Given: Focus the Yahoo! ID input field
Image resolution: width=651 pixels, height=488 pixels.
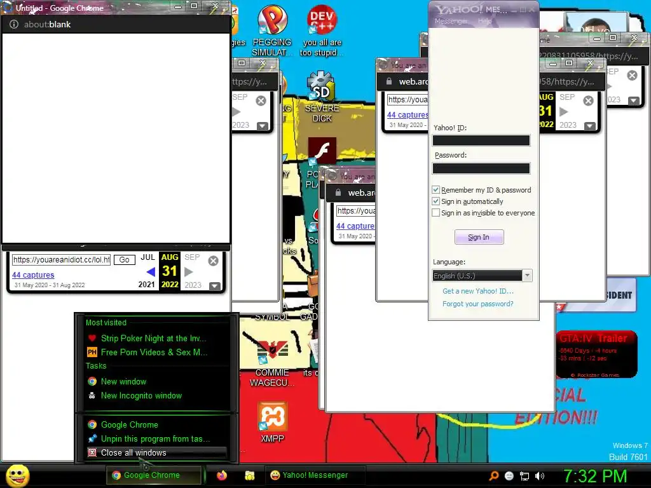Looking at the screenshot, I should [x=481, y=140].
